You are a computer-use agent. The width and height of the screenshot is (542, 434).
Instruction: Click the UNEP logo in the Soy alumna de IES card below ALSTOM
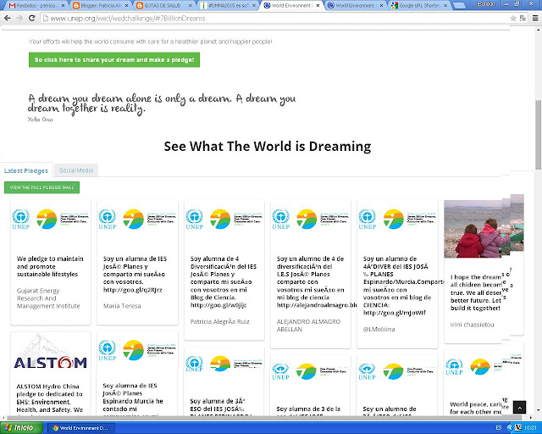108,350
